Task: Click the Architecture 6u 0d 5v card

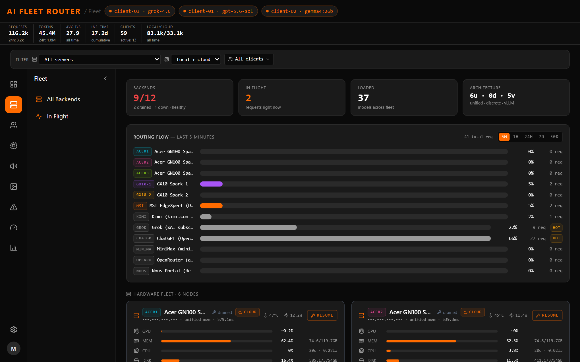Action: click(x=516, y=97)
